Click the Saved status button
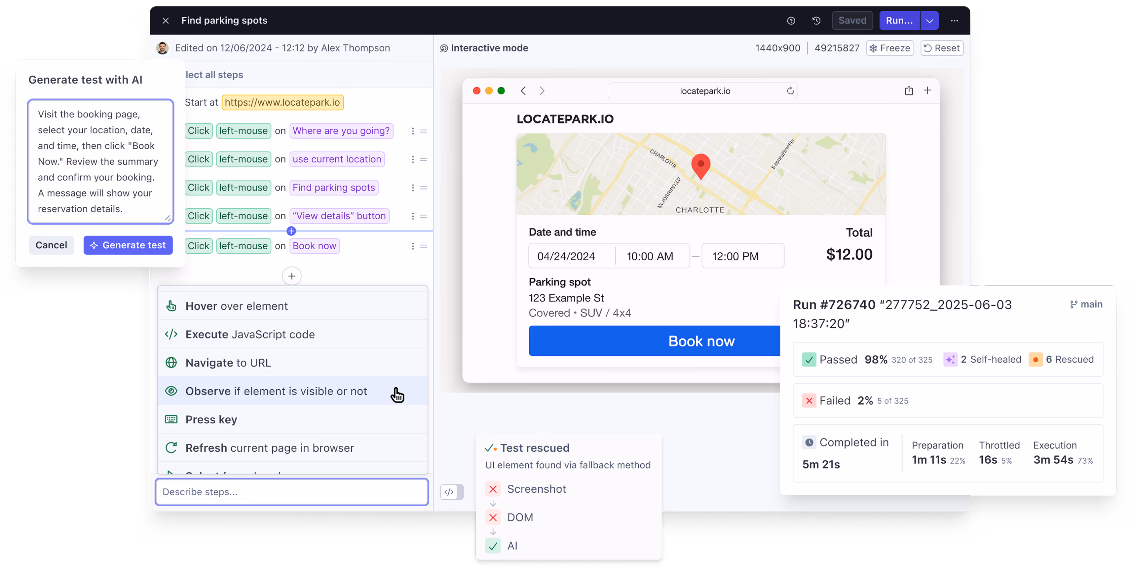The image size is (1132, 567). 852,21
